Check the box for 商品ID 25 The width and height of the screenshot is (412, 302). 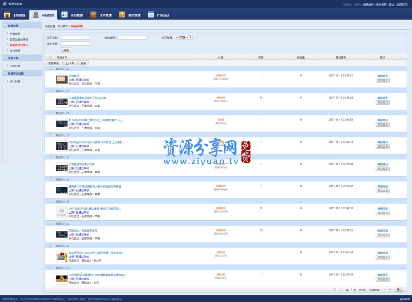[x=50, y=157]
